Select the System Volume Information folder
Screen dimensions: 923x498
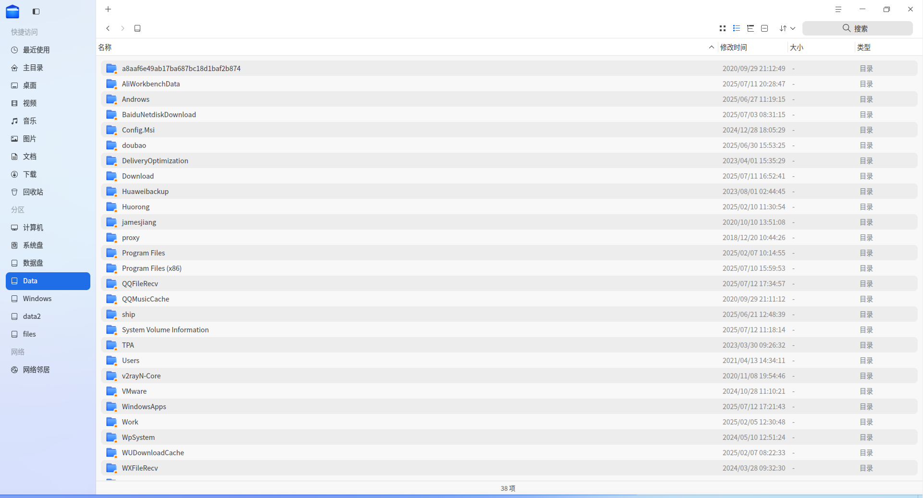pyautogui.click(x=509, y=330)
